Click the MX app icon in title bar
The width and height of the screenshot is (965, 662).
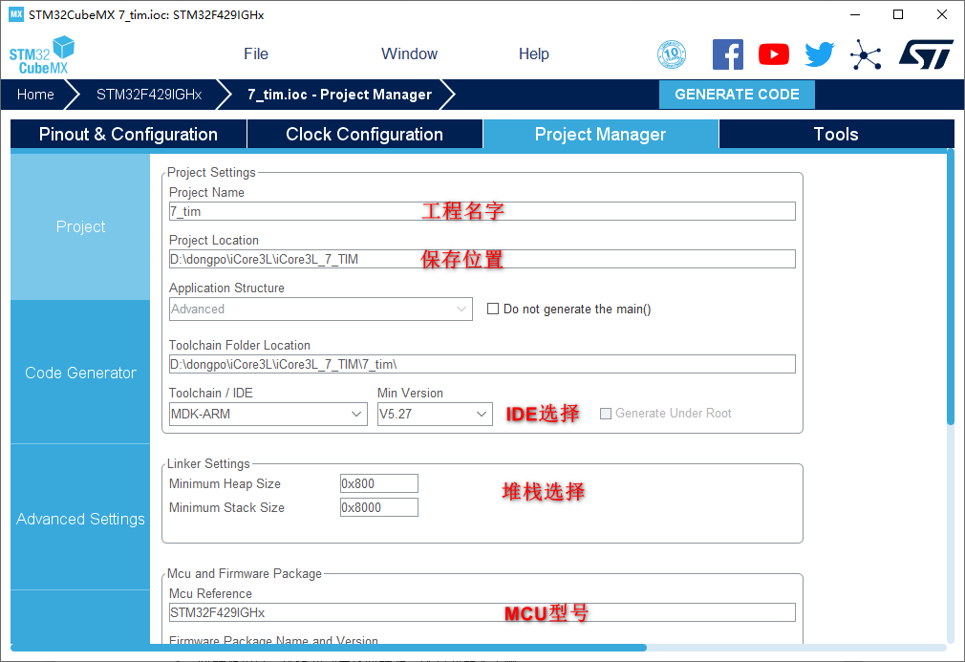point(15,14)
